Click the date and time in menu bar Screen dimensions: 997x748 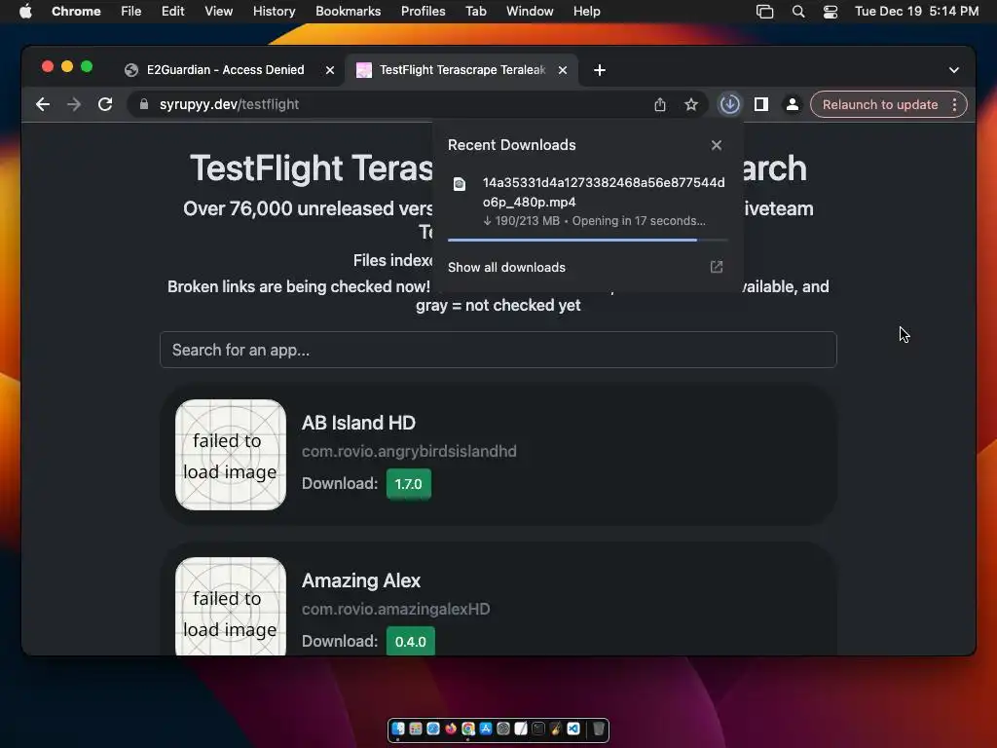click(x=916, y=12)
